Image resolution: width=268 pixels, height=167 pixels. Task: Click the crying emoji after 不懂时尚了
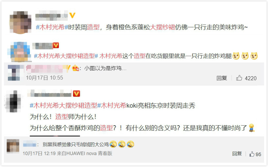point(252,128)
